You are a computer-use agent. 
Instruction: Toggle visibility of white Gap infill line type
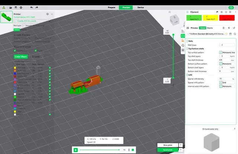(50, 94)
